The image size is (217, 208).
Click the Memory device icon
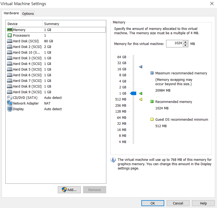(x=9, y=30)
